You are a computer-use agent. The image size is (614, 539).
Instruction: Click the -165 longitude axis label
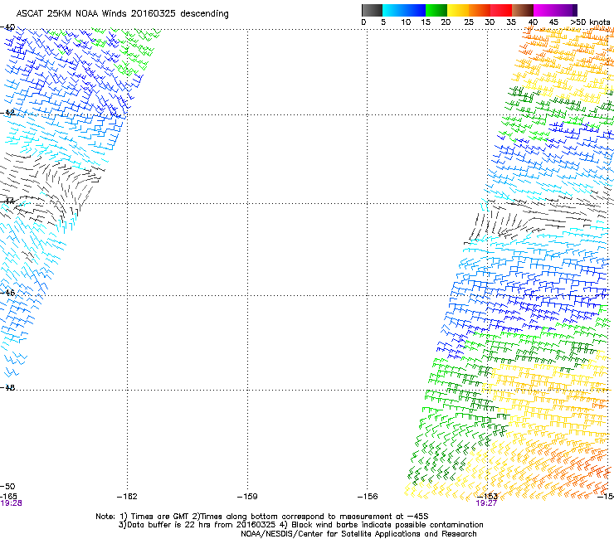[x=8, y=497]
